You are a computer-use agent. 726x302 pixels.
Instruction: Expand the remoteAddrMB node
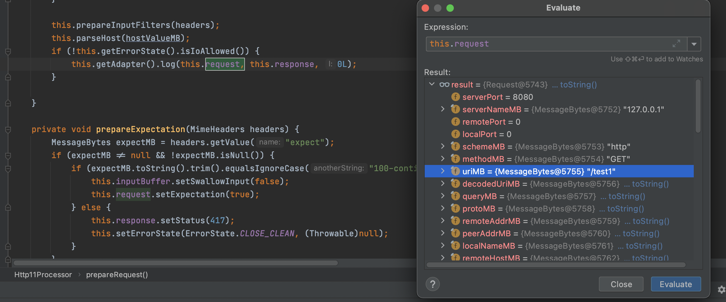pyautogui.click(x=443, y=221)
